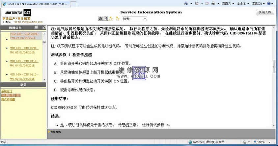
Task: Open link MID 039 - CID 0110 - FMI 09
Action: click(24, 76)
